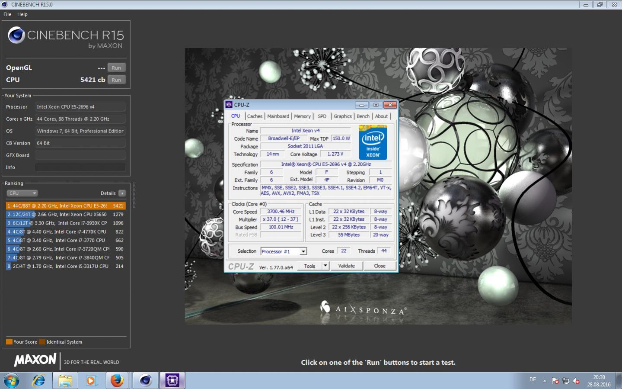
Task: Select the Xeon X5650 ranking entry
Action: pyautogui.click(x=65, y=215)
